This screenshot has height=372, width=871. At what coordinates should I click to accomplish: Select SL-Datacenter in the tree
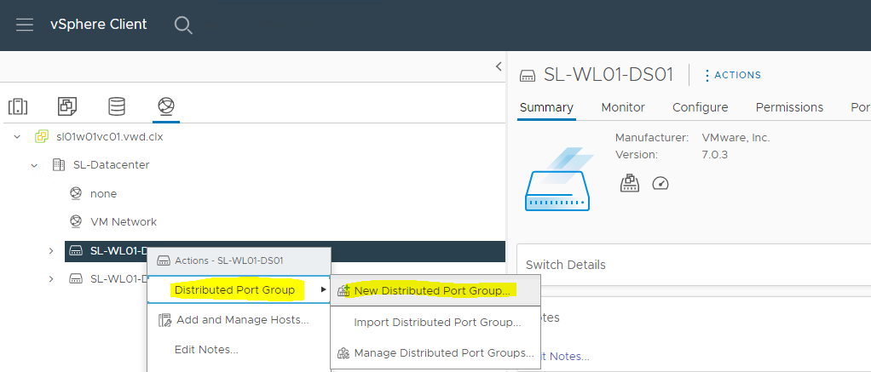point(111,165)
